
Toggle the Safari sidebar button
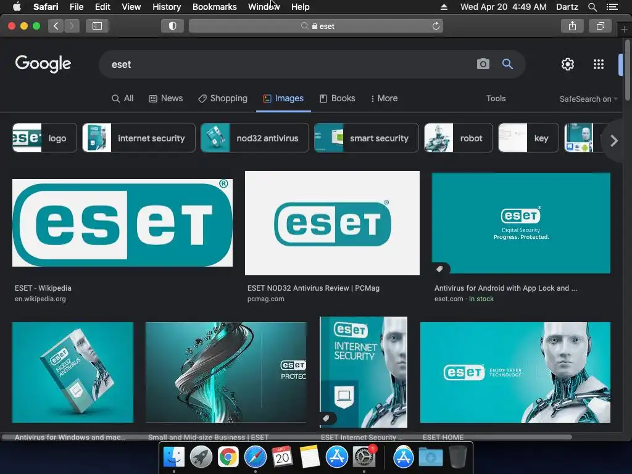[97, 26]
